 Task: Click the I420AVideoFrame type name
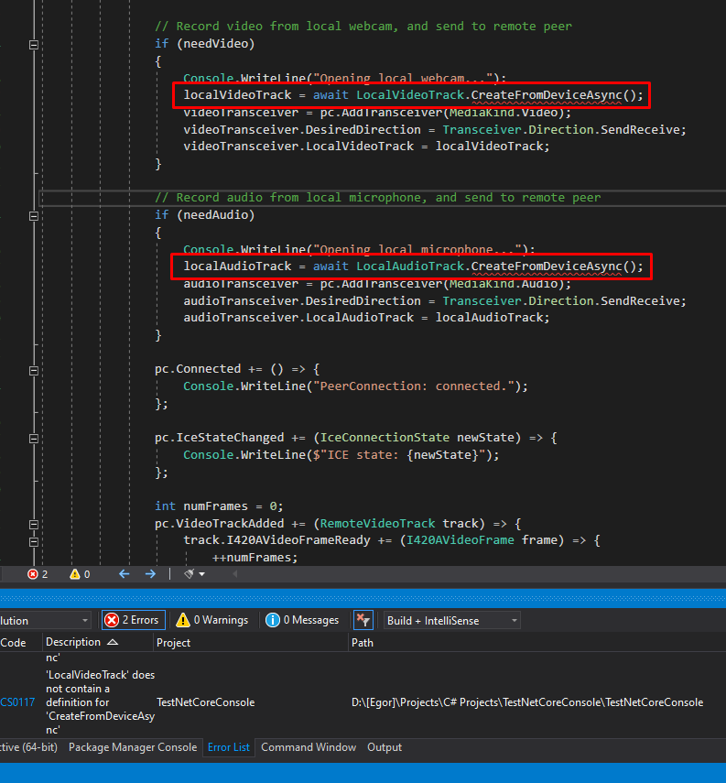coord(460,540)
